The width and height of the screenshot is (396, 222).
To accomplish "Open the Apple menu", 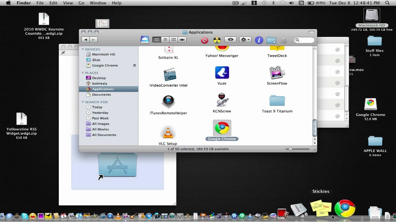I will coord(8,3).
